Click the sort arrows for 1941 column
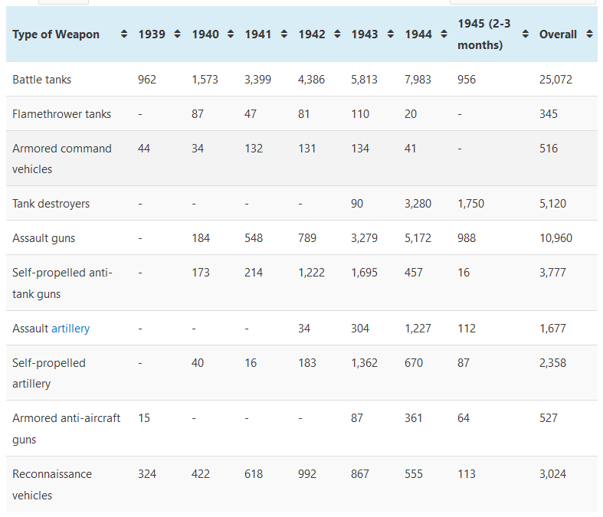 [x=283, y=34]
